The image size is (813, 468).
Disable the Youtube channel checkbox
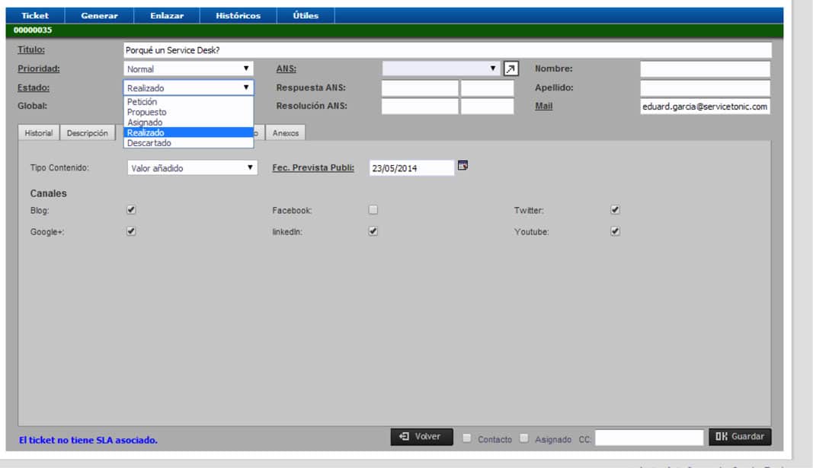point(616,231)
